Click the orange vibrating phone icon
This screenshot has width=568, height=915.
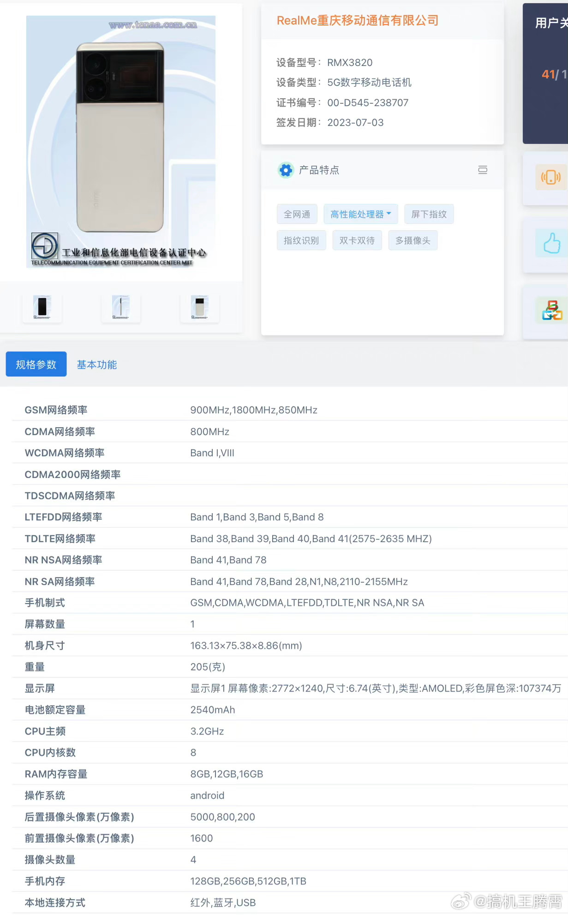550,177
